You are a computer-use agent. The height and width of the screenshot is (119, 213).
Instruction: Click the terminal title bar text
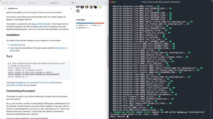click(161, 2)
